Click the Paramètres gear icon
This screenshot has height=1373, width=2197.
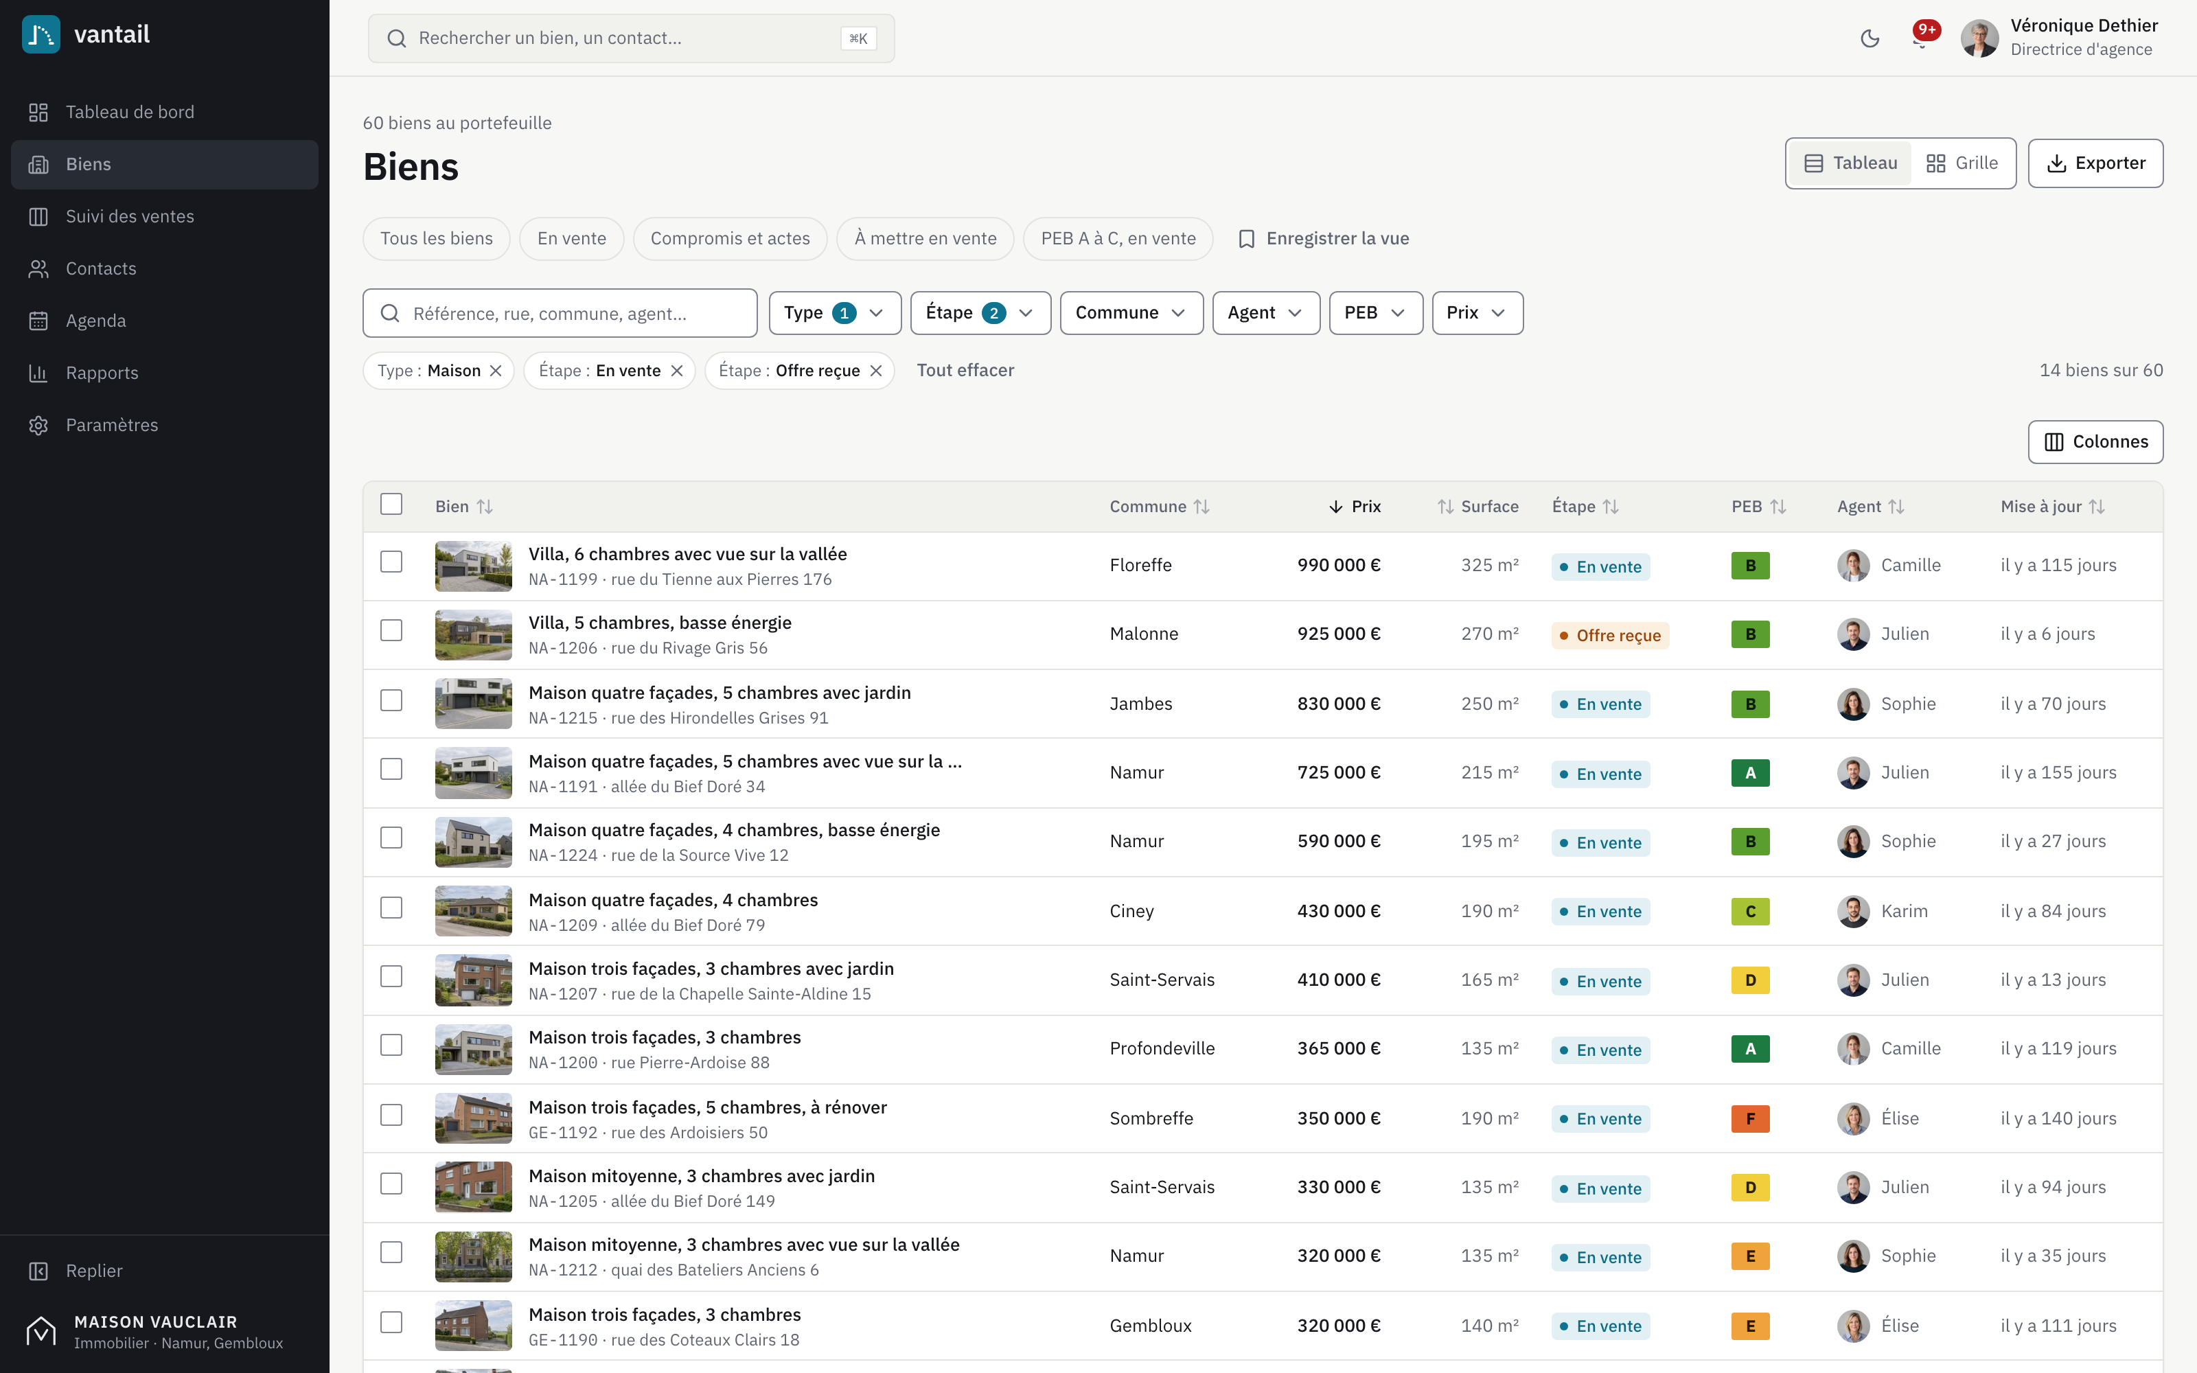tap(38, 425)
